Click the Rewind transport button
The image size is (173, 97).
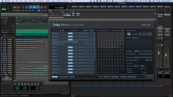[x=22, y=84]
